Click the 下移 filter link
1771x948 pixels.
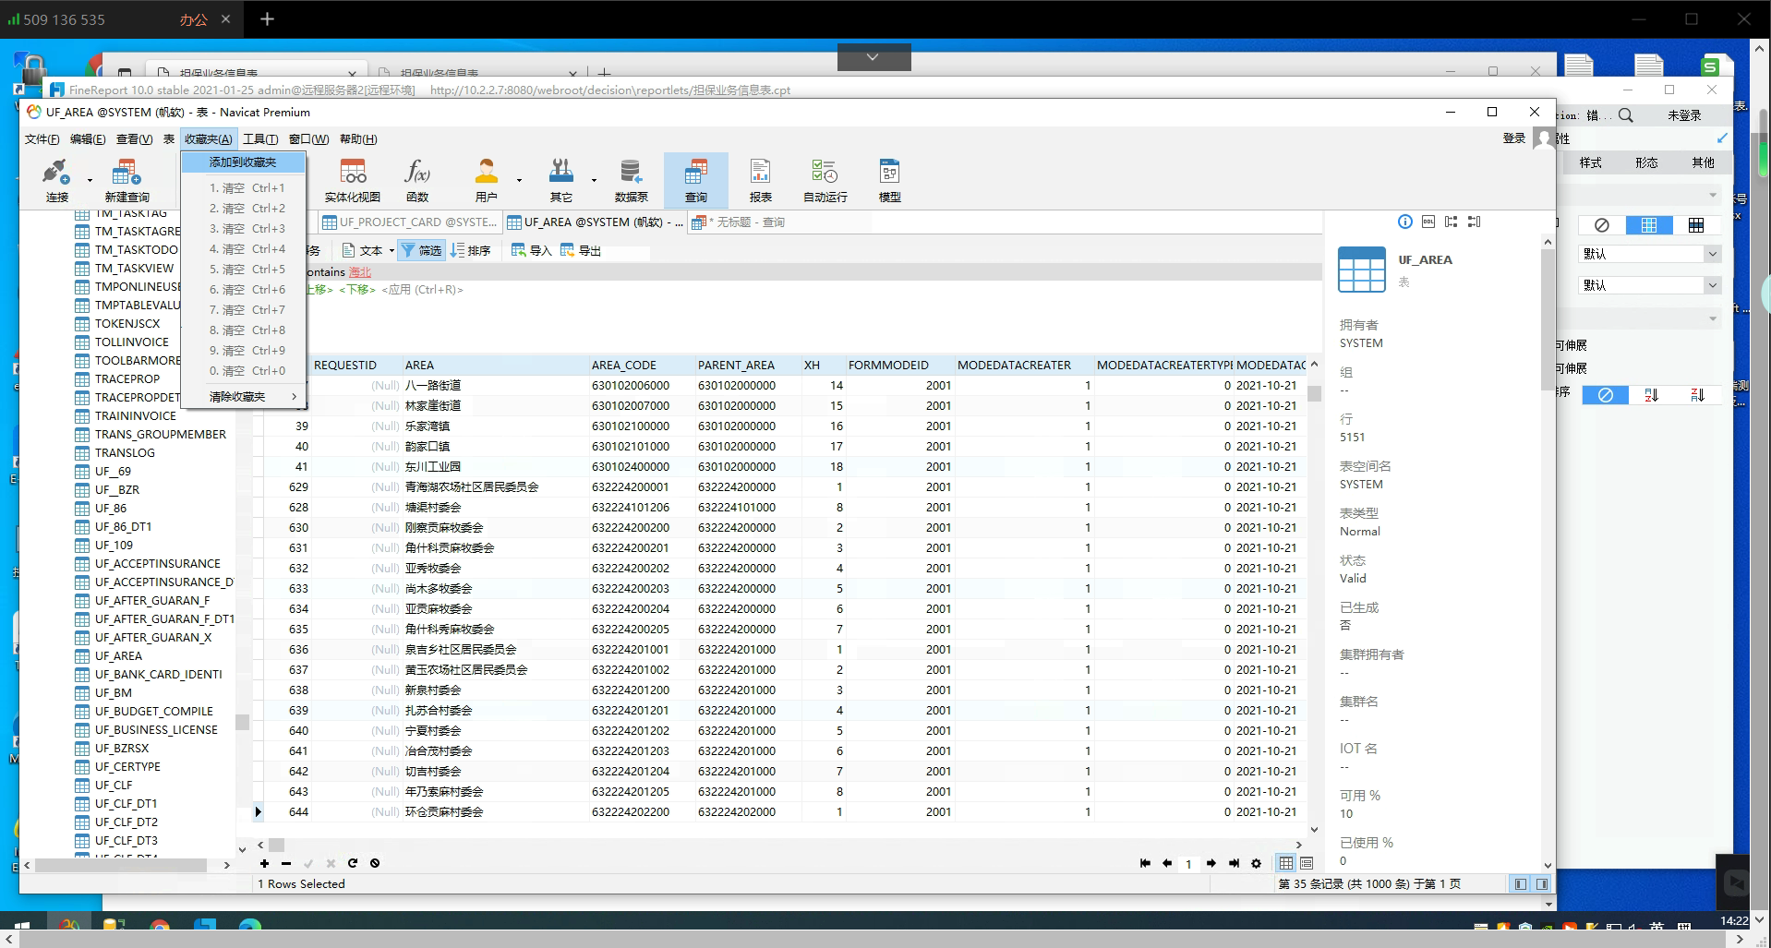click(x=357, y=290)
